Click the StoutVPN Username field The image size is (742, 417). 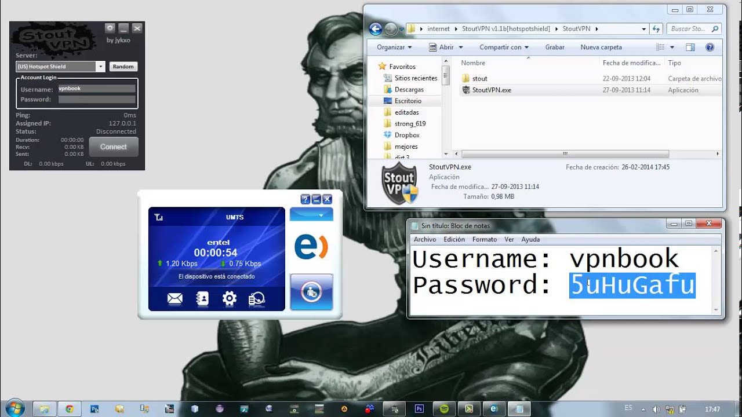click(x=97, y=89)
